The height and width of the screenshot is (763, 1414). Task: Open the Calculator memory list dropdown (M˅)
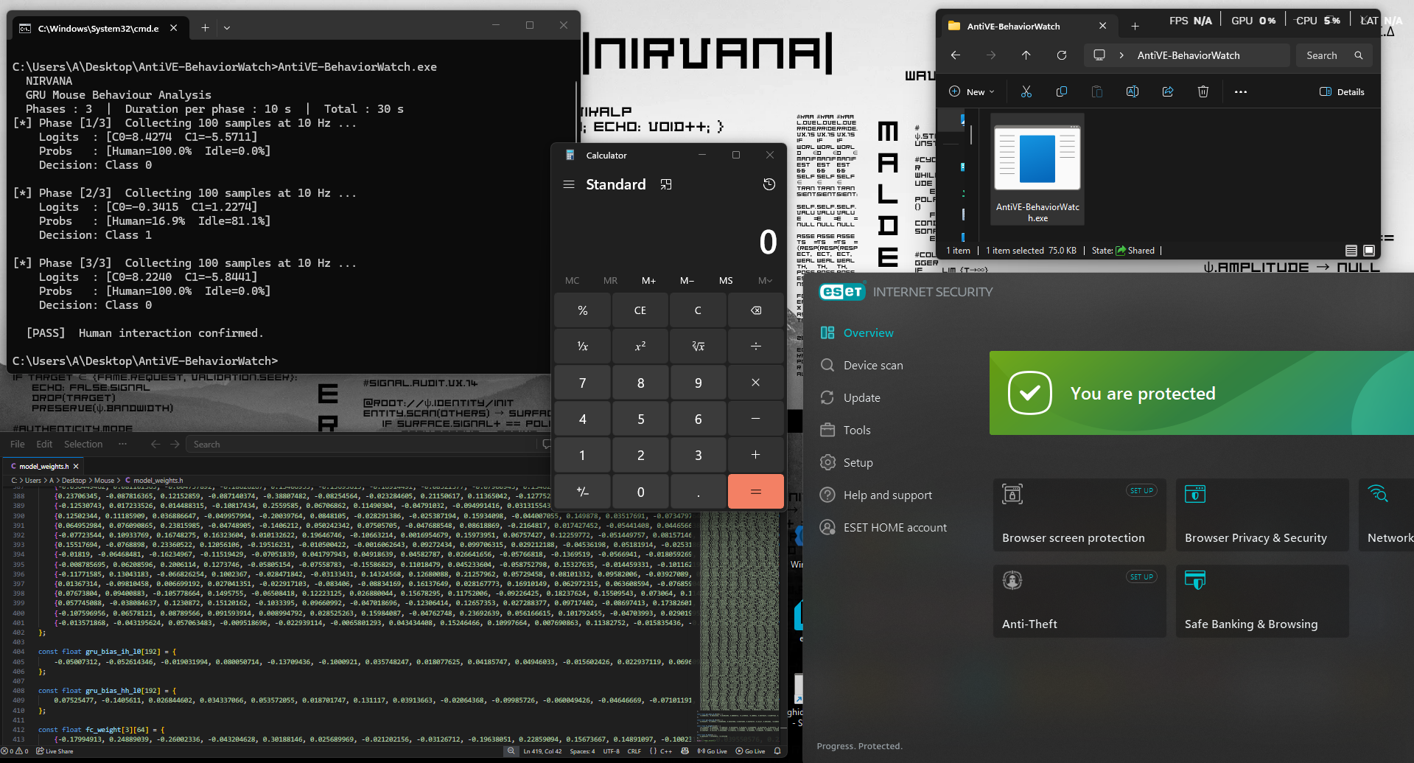pos(765,281)
